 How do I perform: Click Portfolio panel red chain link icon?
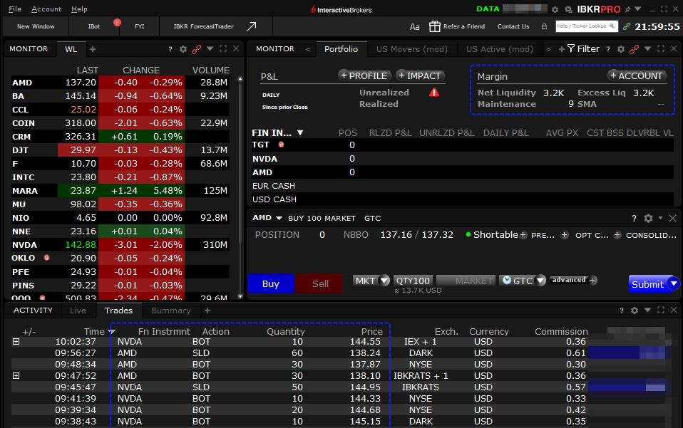point(635,49)
